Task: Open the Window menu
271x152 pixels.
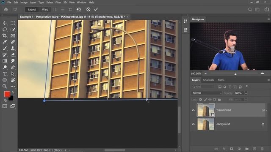Action: tap(82, 3)
